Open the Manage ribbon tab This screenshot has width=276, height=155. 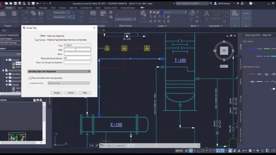pos(43,8)
